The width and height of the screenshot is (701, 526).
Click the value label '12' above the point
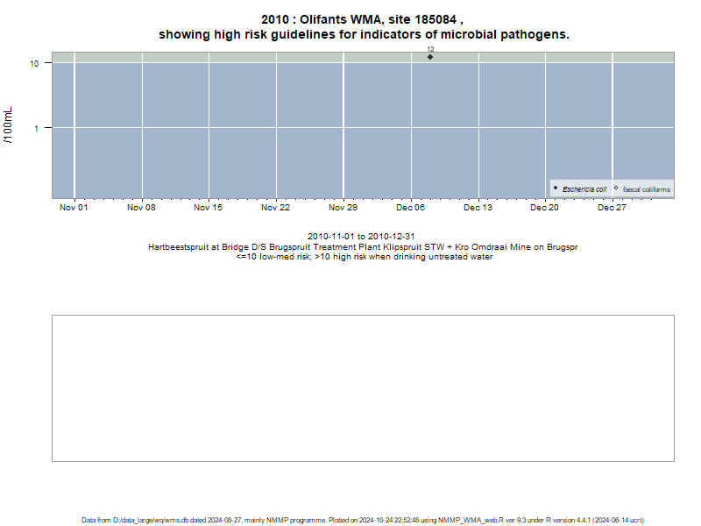click(430, 49)
